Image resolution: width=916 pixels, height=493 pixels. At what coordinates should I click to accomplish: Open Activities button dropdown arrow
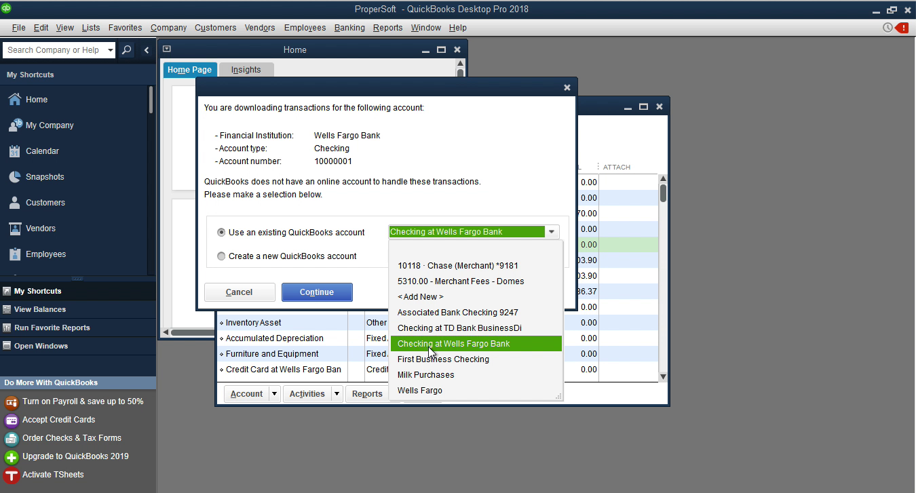tap(337, 394)
